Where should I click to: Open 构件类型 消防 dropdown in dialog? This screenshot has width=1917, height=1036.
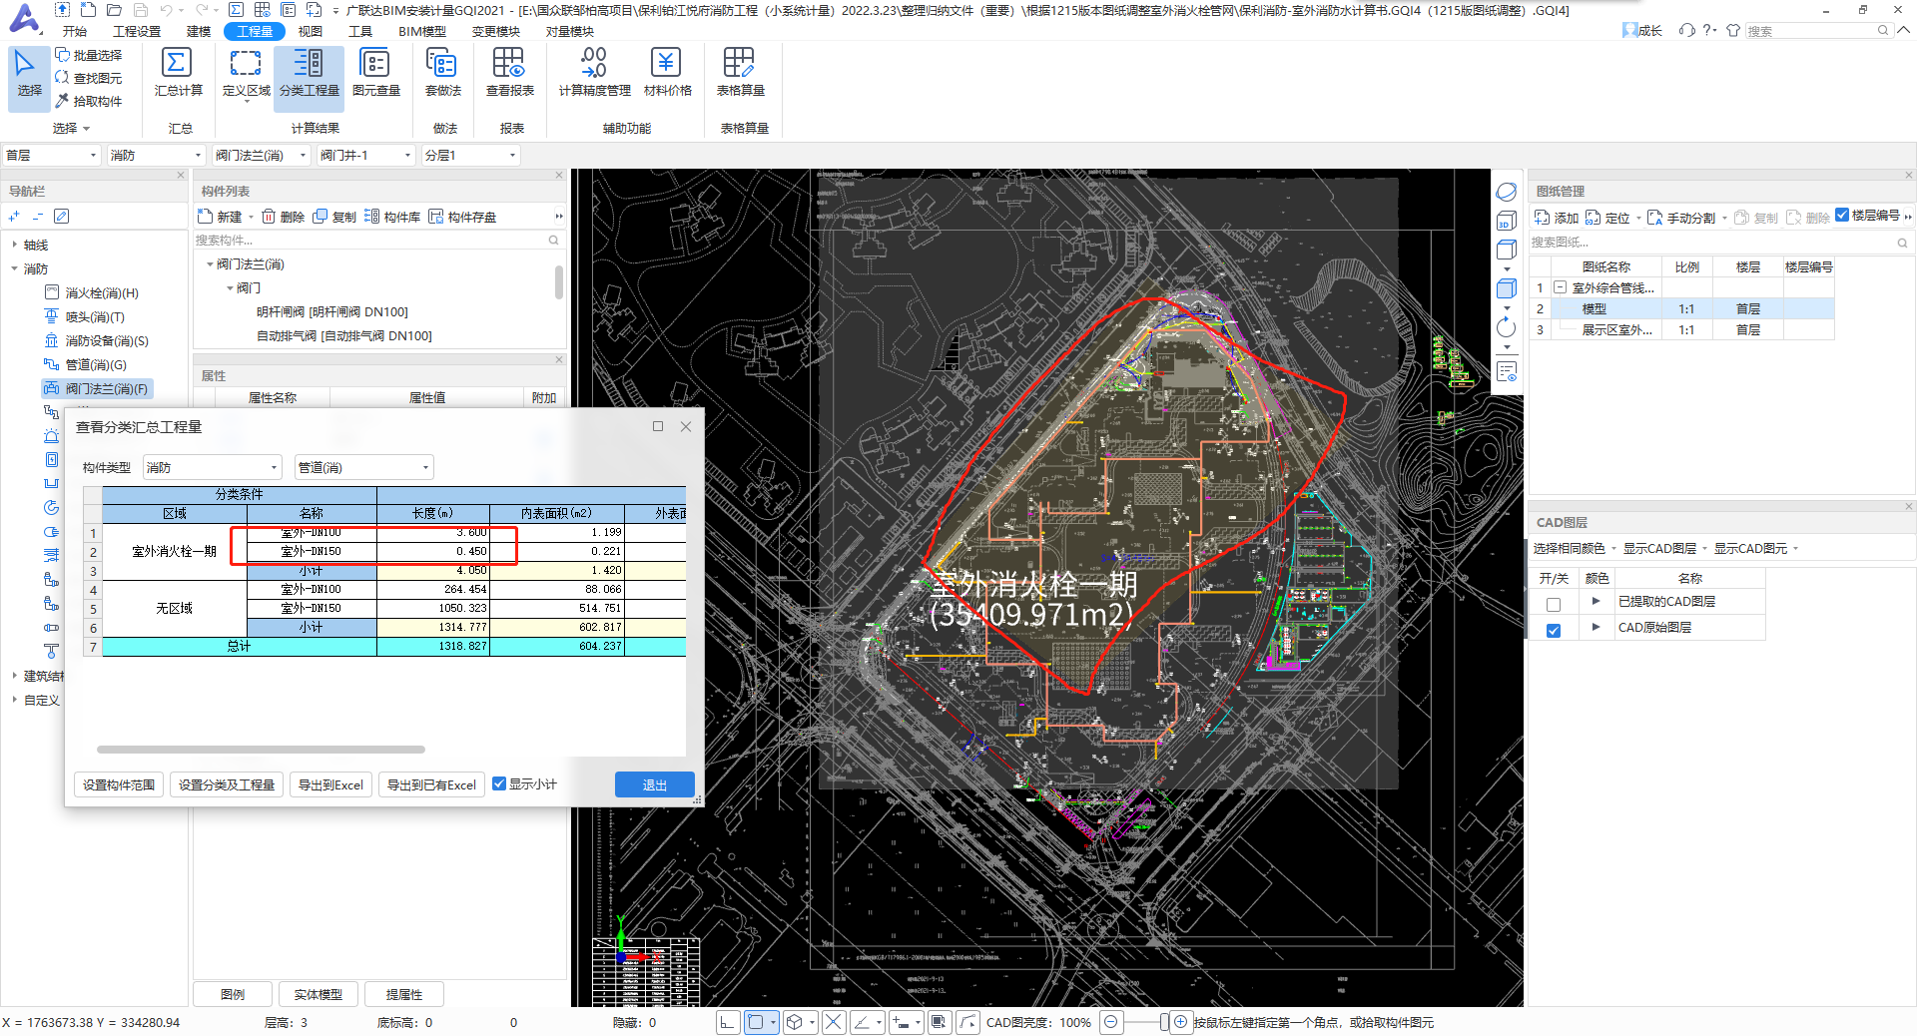coord(213,467)
